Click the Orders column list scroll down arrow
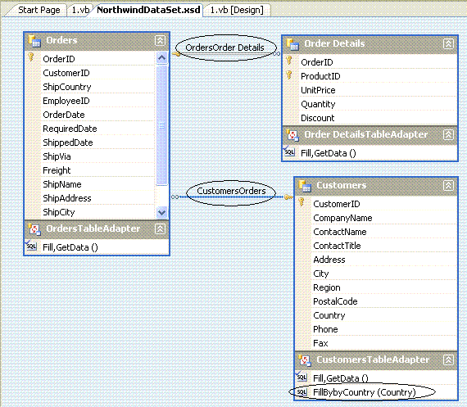Viewport: 467px width, 407px height. tap(161, 212)
